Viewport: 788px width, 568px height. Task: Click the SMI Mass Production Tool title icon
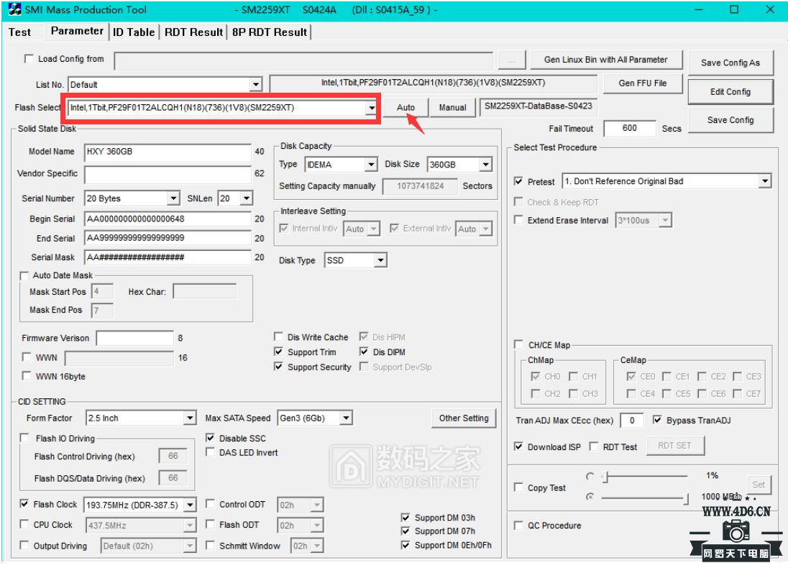pyautogui.click(x=14, y=9)
